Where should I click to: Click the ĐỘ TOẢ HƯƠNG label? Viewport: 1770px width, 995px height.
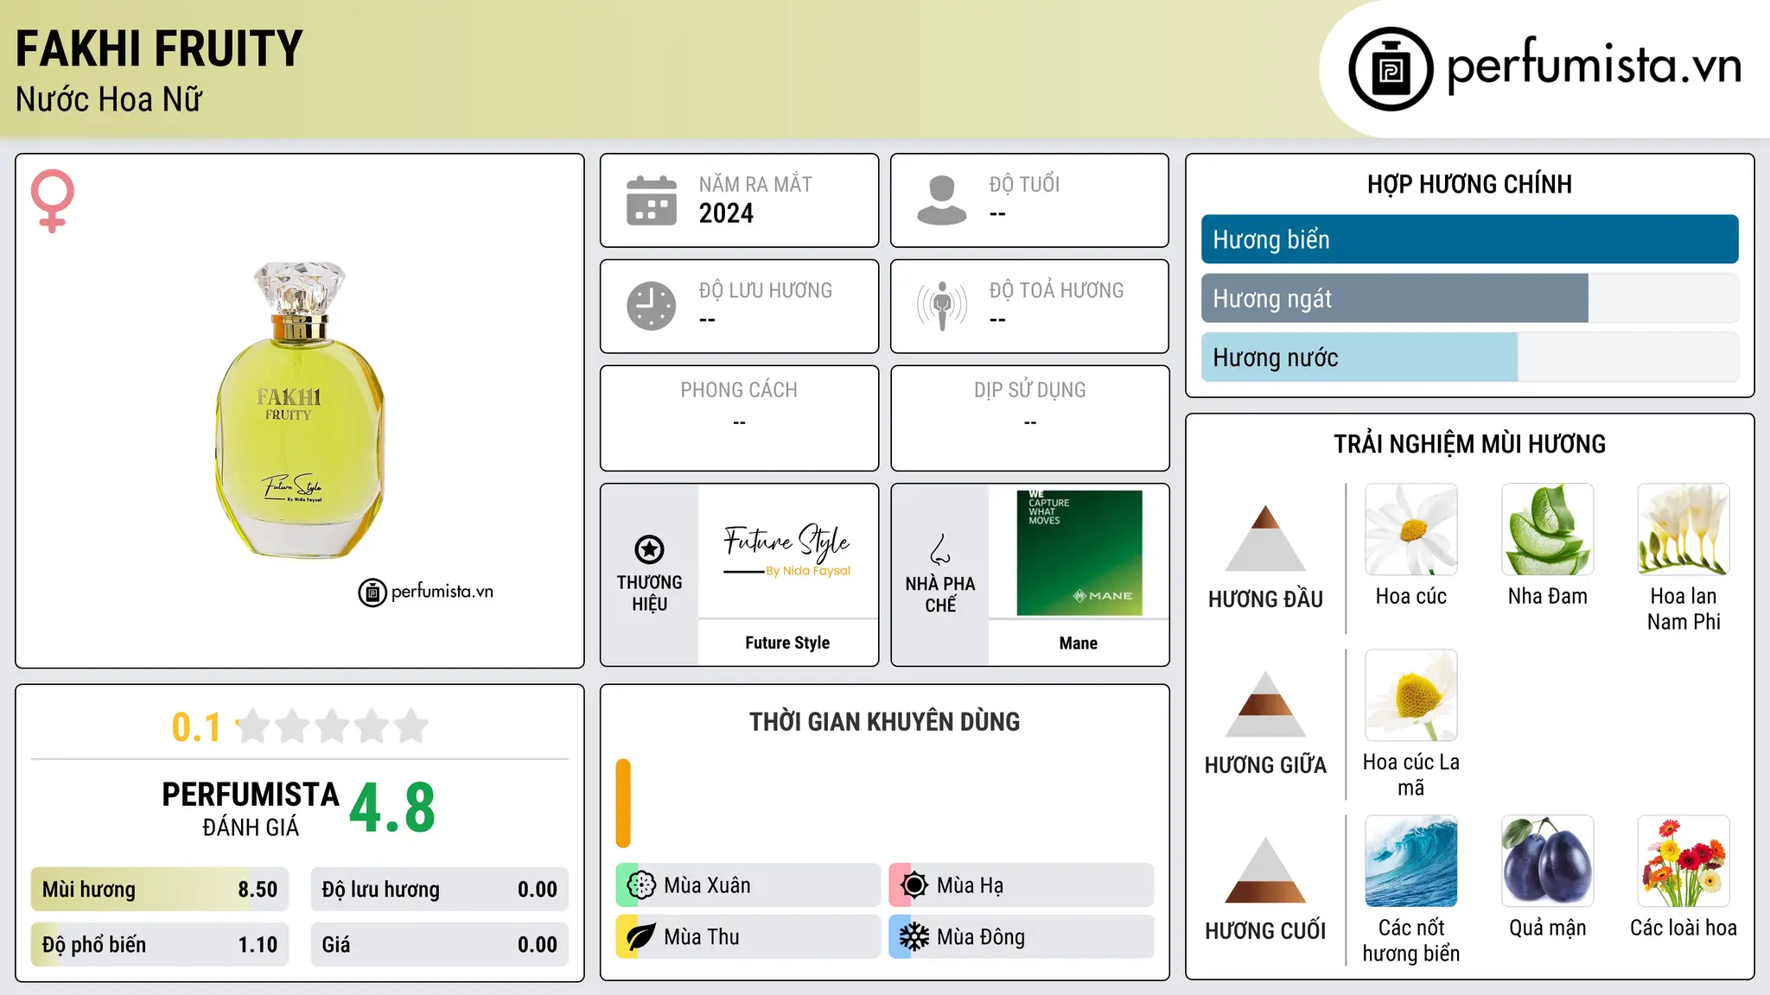(1056, 290)
